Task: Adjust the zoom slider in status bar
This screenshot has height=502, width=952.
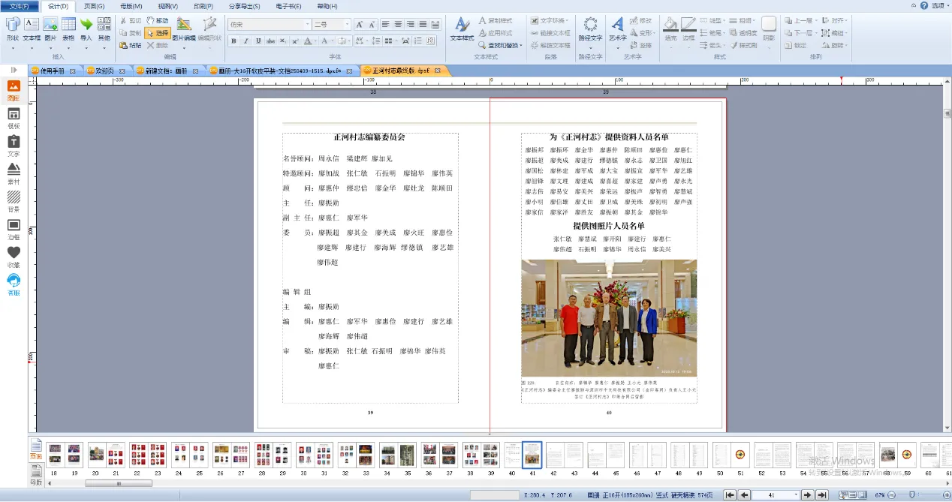Action: [911, 495]
